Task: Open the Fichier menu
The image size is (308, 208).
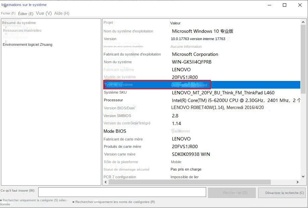Action: click(8, 13)
